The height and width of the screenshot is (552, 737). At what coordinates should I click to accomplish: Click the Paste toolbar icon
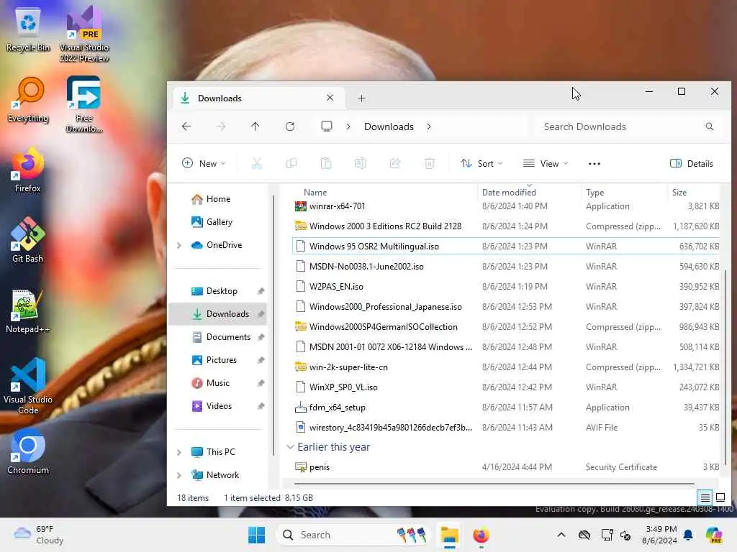(326, 163)
